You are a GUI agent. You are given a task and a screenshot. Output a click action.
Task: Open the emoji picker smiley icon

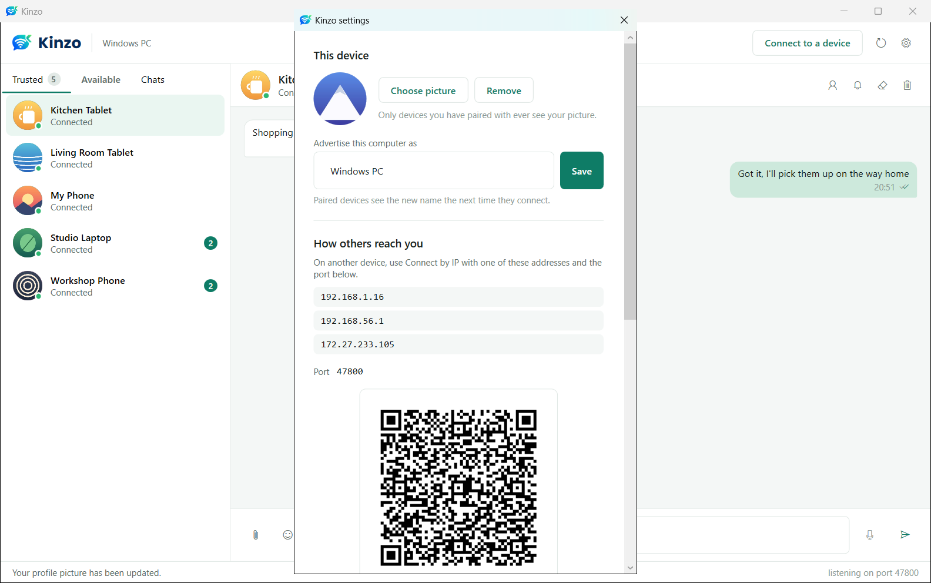(x=287, y=535)
